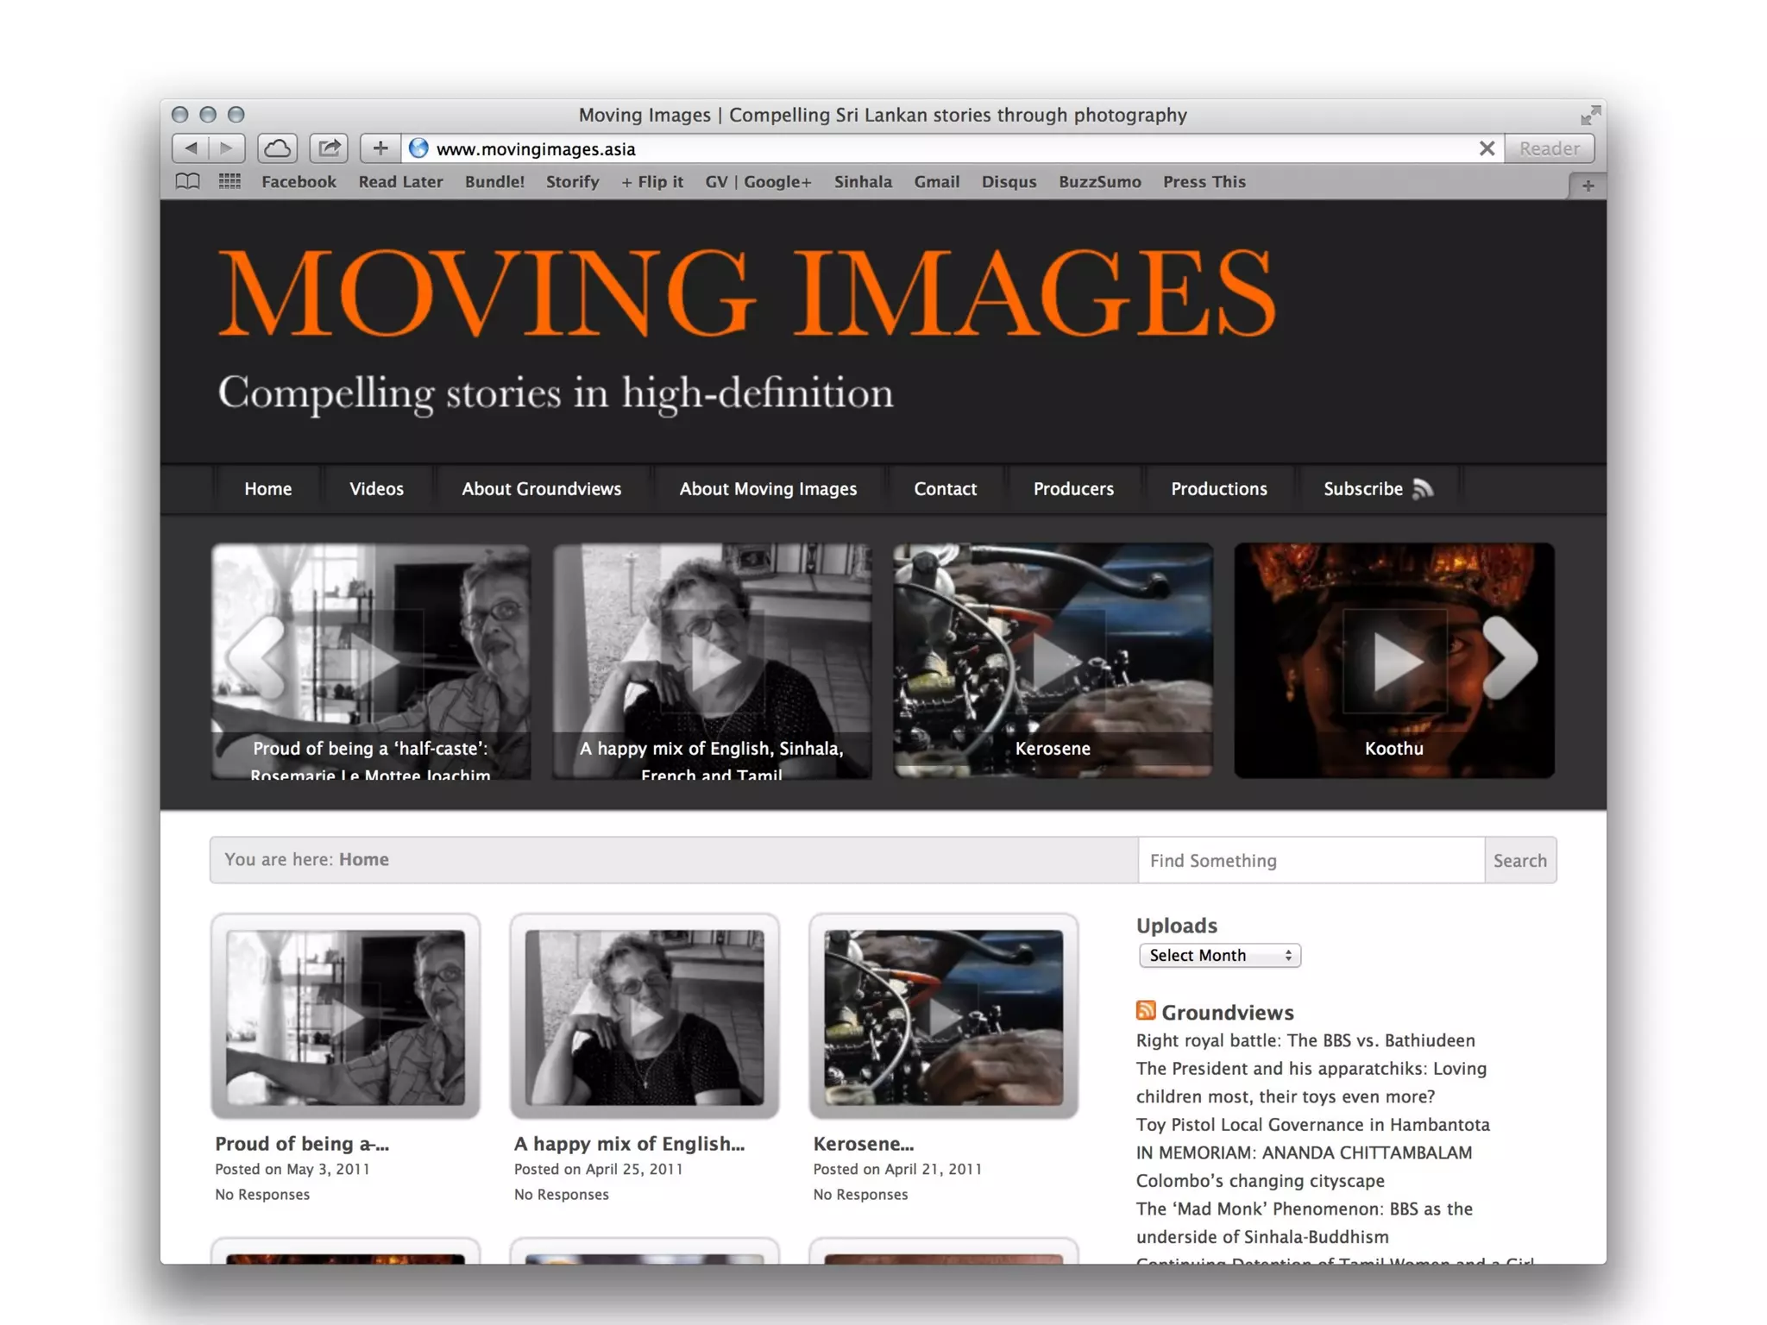Open iCloud tabs cloud icon
This screenshot has height=1325, width=1767.
click(x=277, y=148)
